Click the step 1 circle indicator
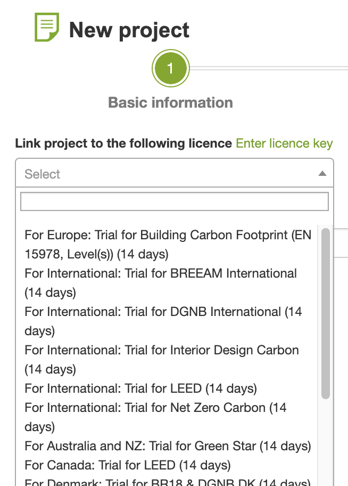 [x=170, y=68]
